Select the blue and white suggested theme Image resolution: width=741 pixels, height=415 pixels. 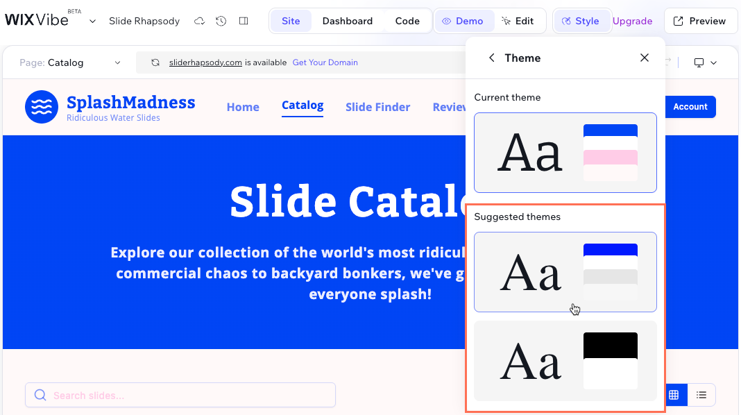click(x=565, y=273)
